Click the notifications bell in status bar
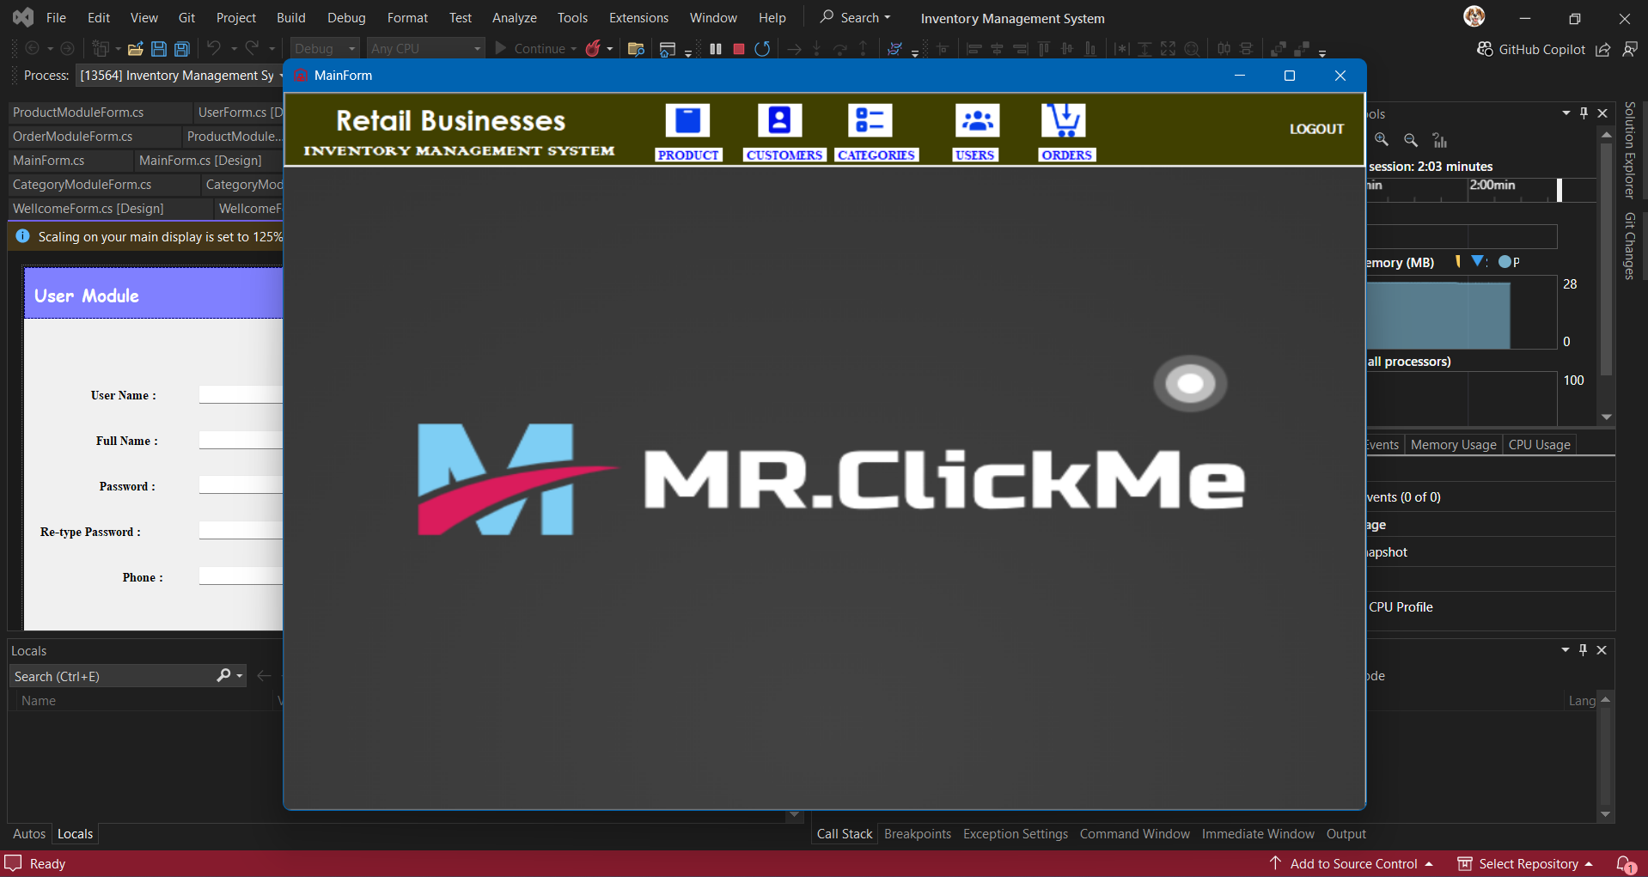 click(x=1626, y=864)
